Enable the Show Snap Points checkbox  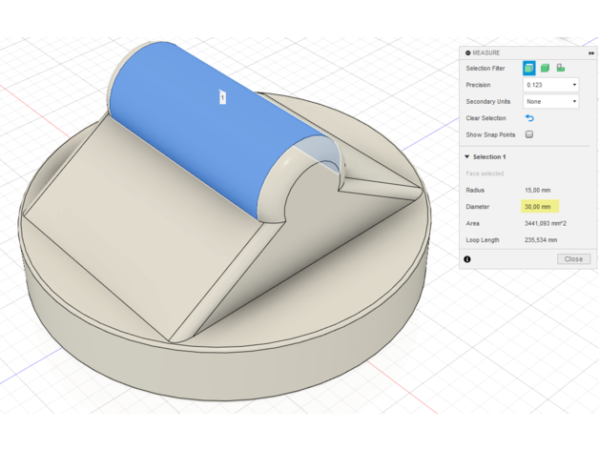point(529,134)
